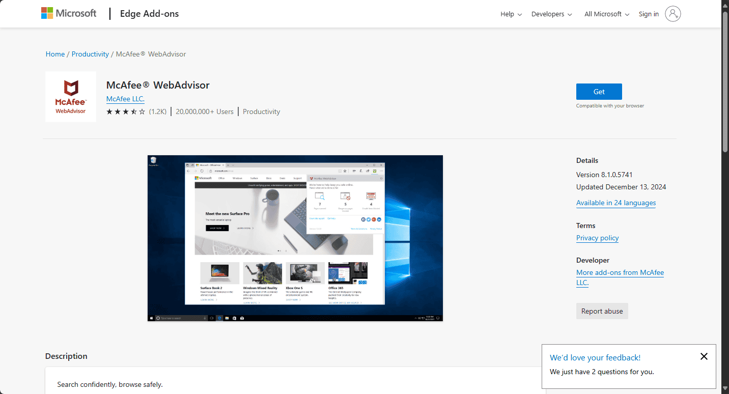Image resolution: width=729 pixels, height=394 pixels.
Task: Click the Get button
Action: click(599, 92)
